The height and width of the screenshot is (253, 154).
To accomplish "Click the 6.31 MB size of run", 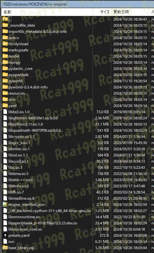I will (x=102, y=242).
